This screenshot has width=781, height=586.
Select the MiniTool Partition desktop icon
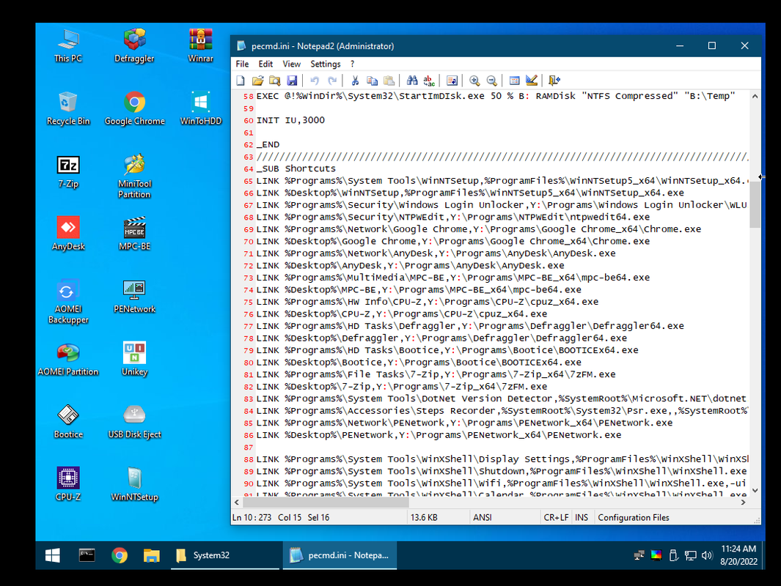(x=134, y=176)
